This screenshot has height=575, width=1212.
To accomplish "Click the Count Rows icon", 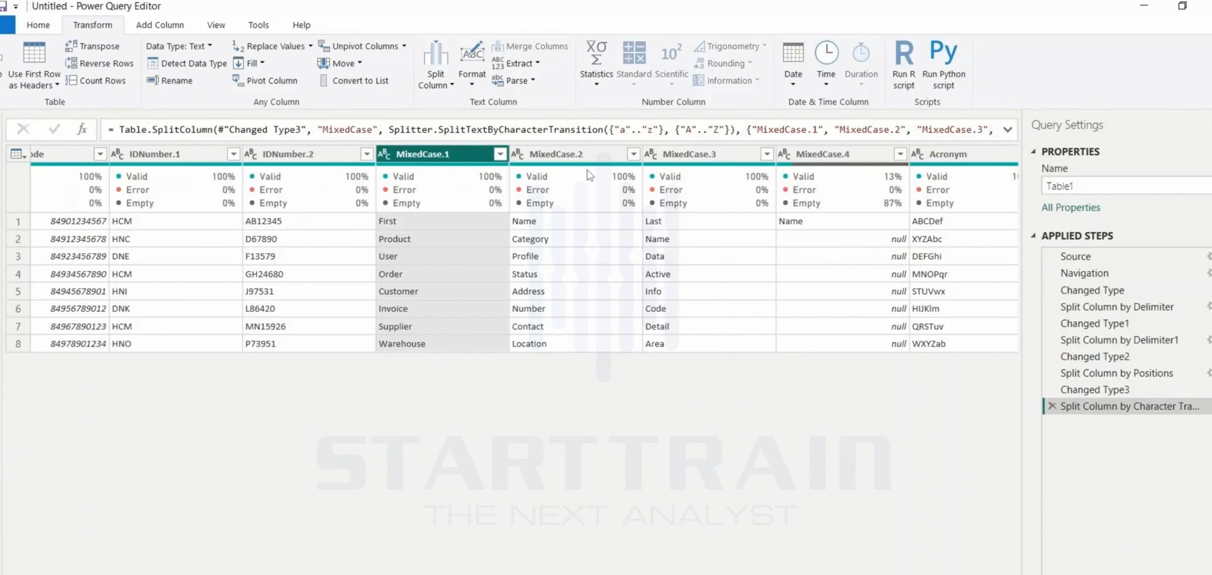I will (71, 80).
